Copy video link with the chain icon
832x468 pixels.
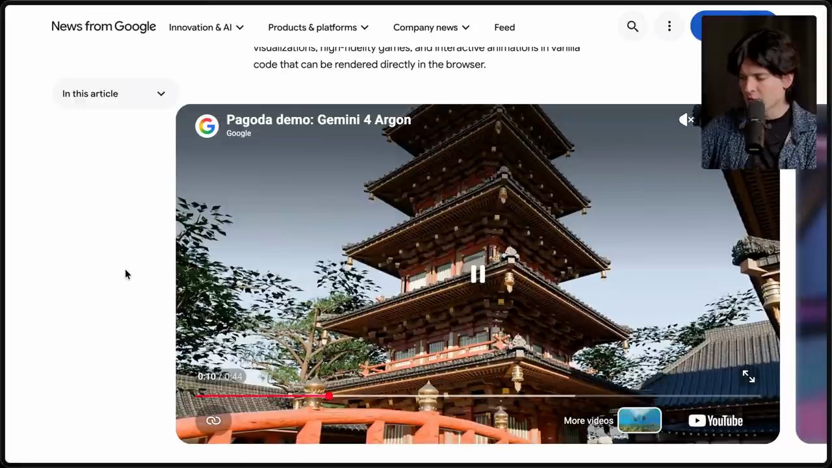click(213, 421)
